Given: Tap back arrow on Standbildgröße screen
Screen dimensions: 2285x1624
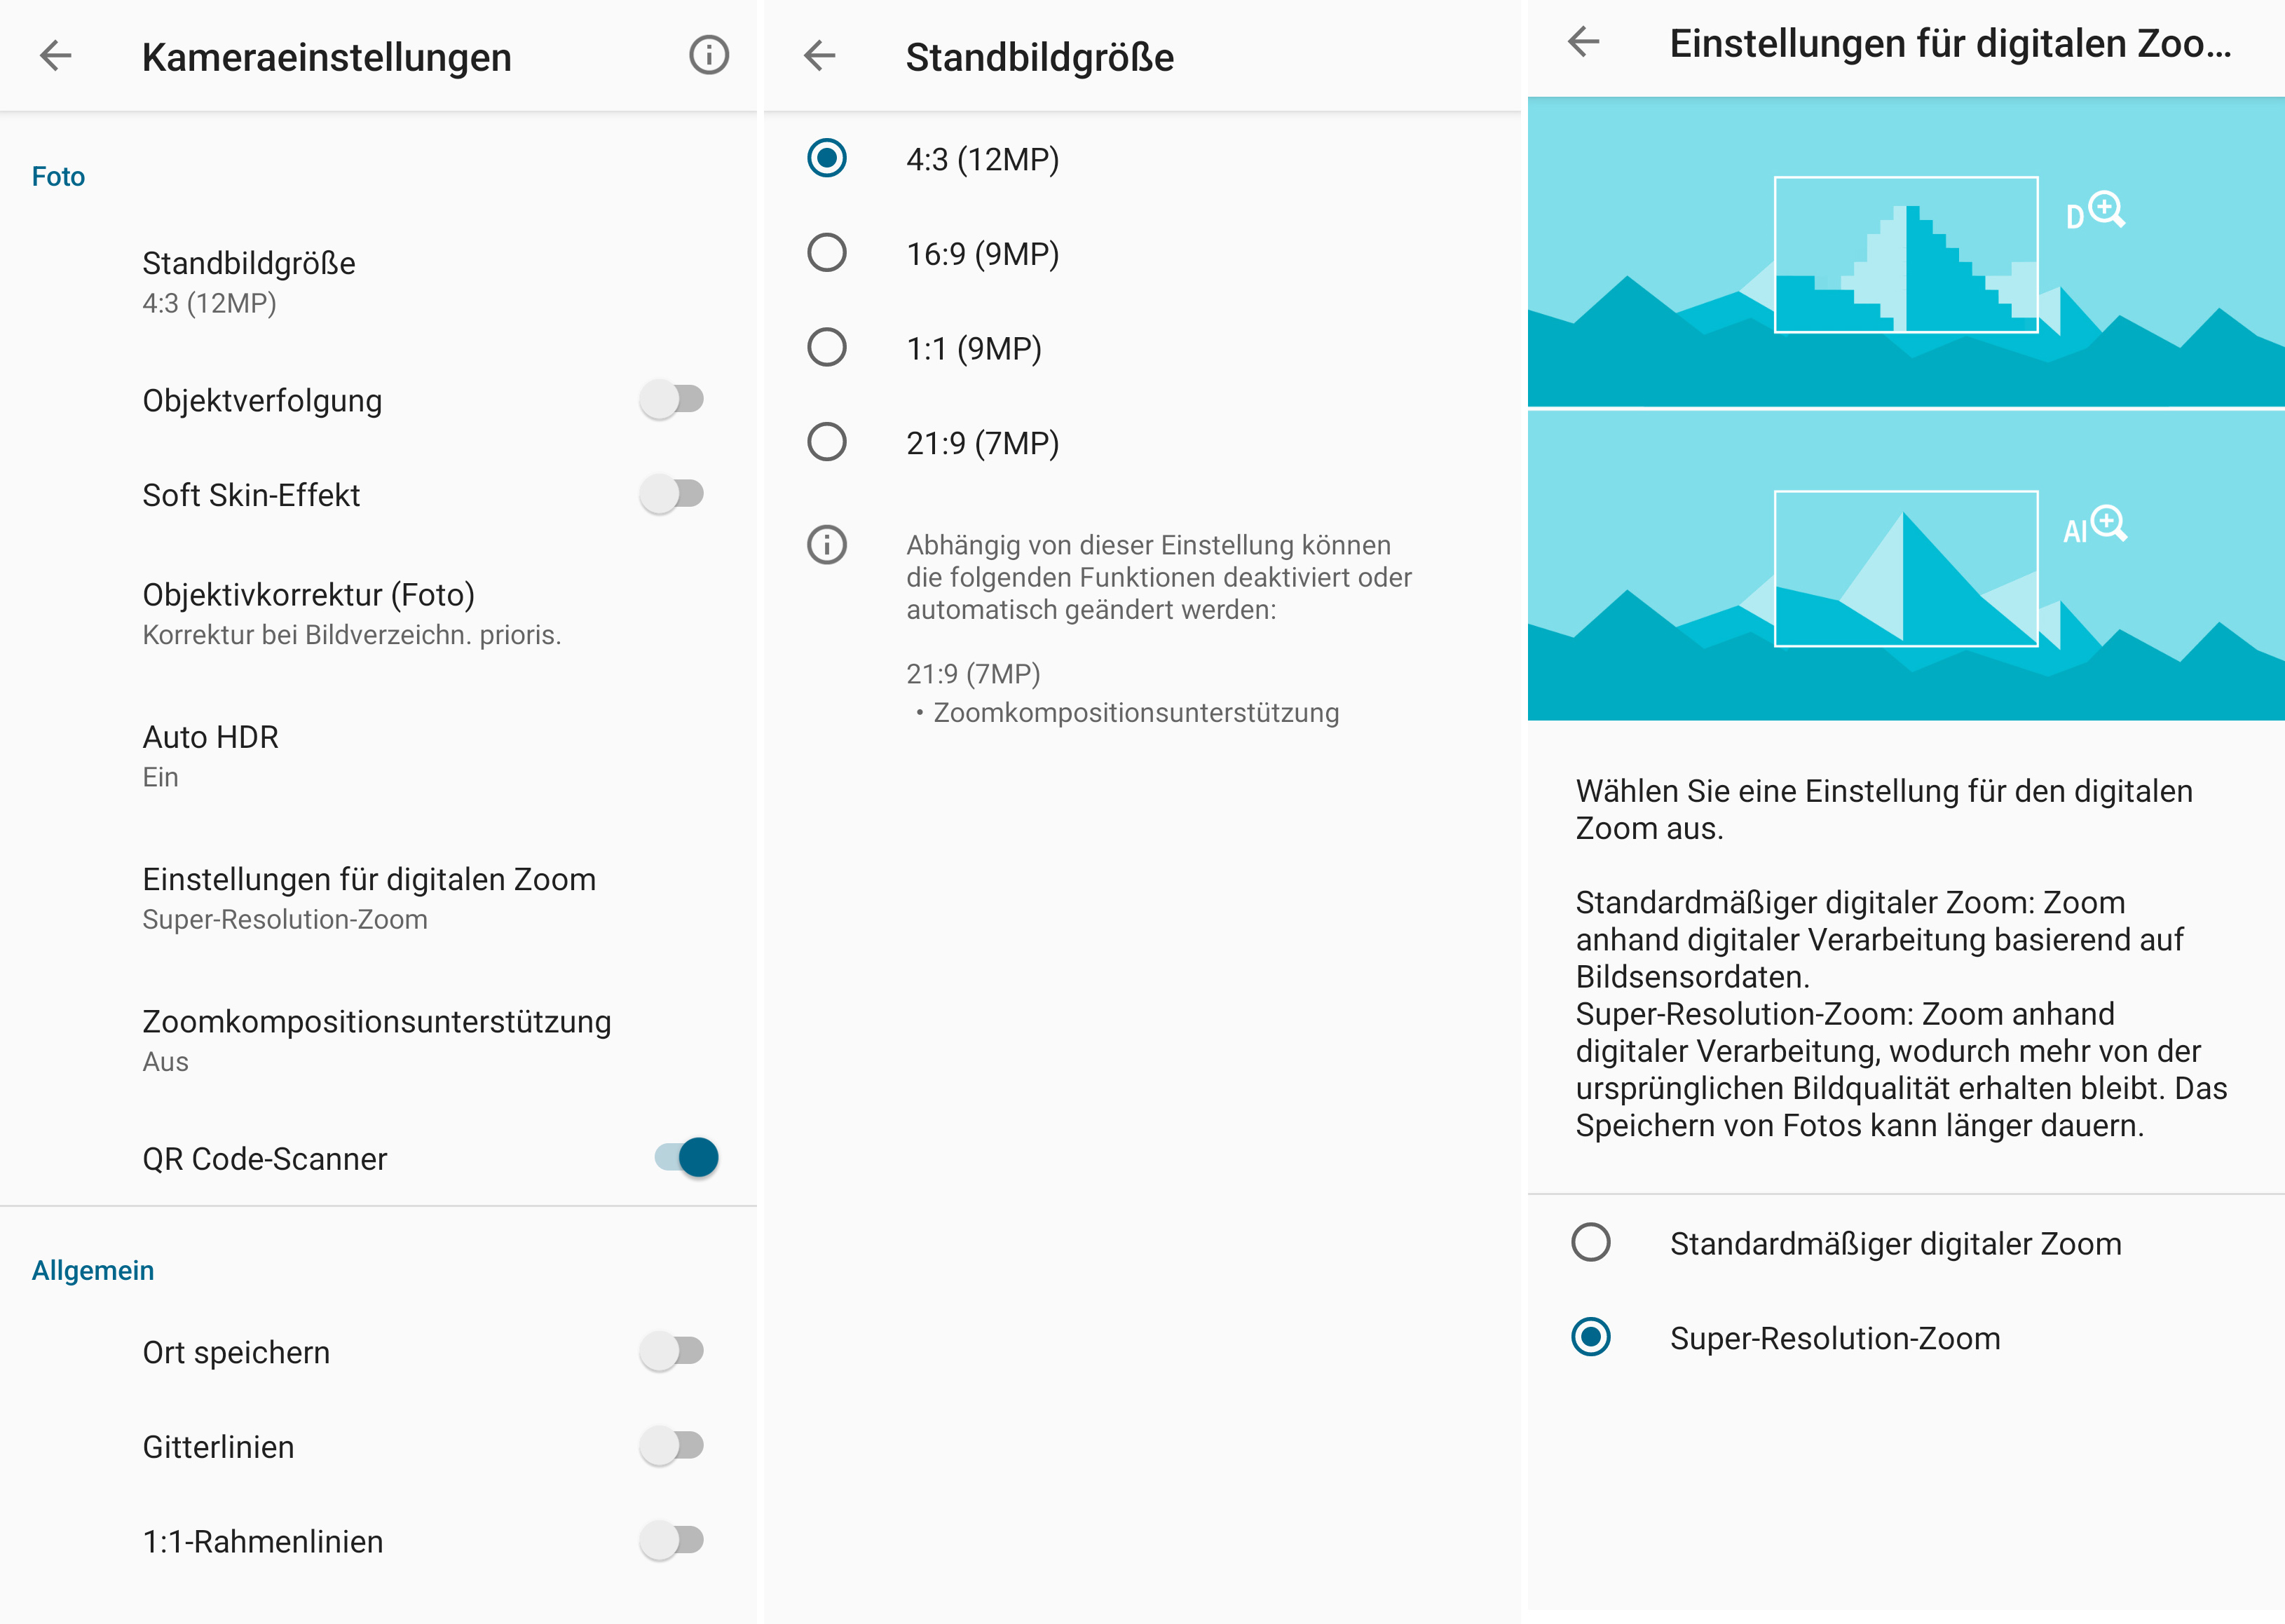Looking at the screenshot, I should [x=819, y=56].
